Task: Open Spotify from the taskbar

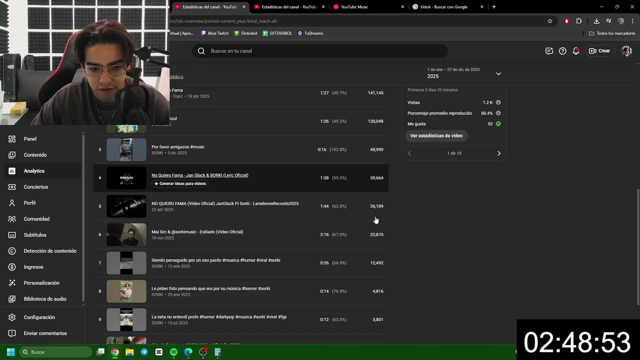Action: [173, 352]
